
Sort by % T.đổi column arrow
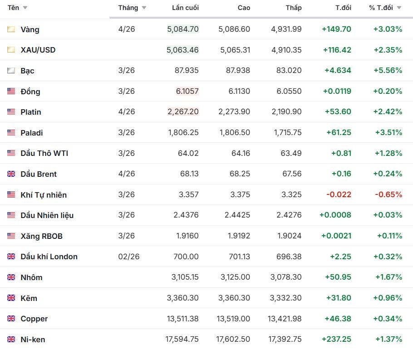point(399,8)
